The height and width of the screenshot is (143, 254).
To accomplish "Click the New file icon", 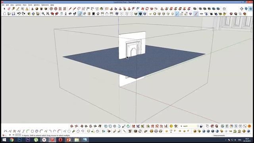I will [x=4, y=14].
